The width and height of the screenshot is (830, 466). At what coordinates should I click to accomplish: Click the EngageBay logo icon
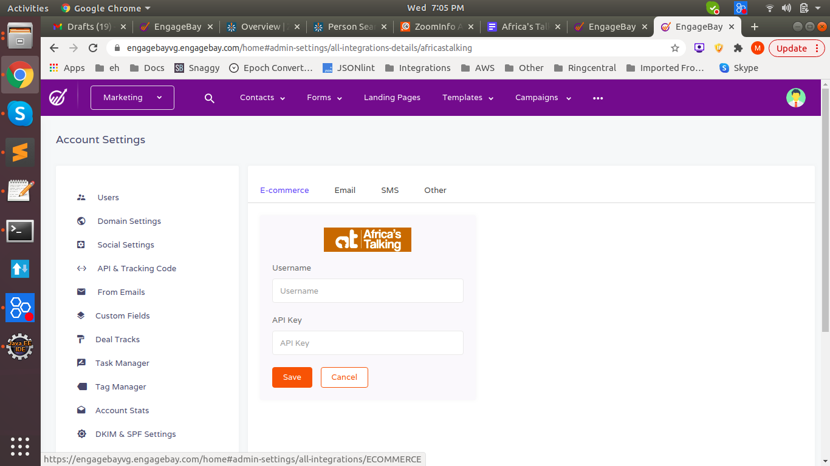58,97
